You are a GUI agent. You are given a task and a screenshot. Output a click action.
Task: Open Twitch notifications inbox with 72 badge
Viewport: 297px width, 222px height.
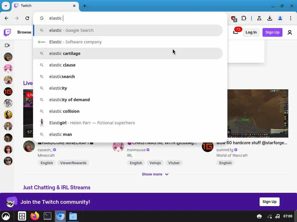coord(236,32)
